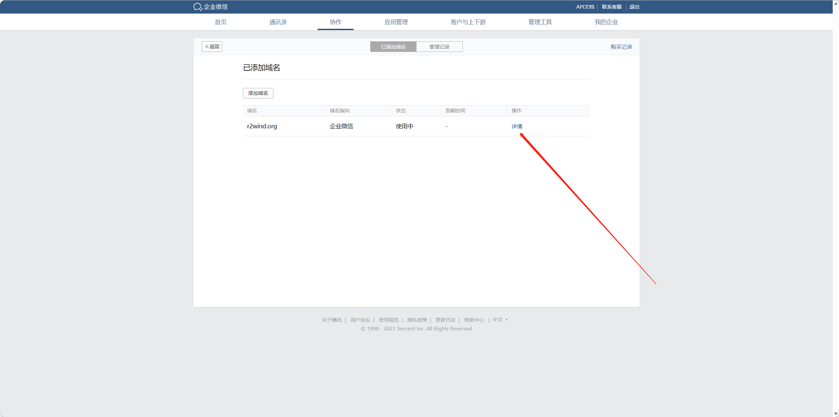The image size is (839, 417).
Task: Click the 企业微信 logo icon
Action: tap(198, 7)
